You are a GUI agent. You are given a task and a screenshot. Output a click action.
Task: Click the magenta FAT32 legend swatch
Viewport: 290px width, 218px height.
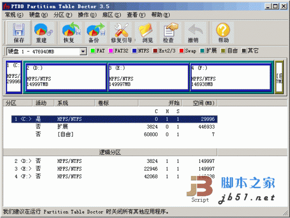click(x=111, y=51)
